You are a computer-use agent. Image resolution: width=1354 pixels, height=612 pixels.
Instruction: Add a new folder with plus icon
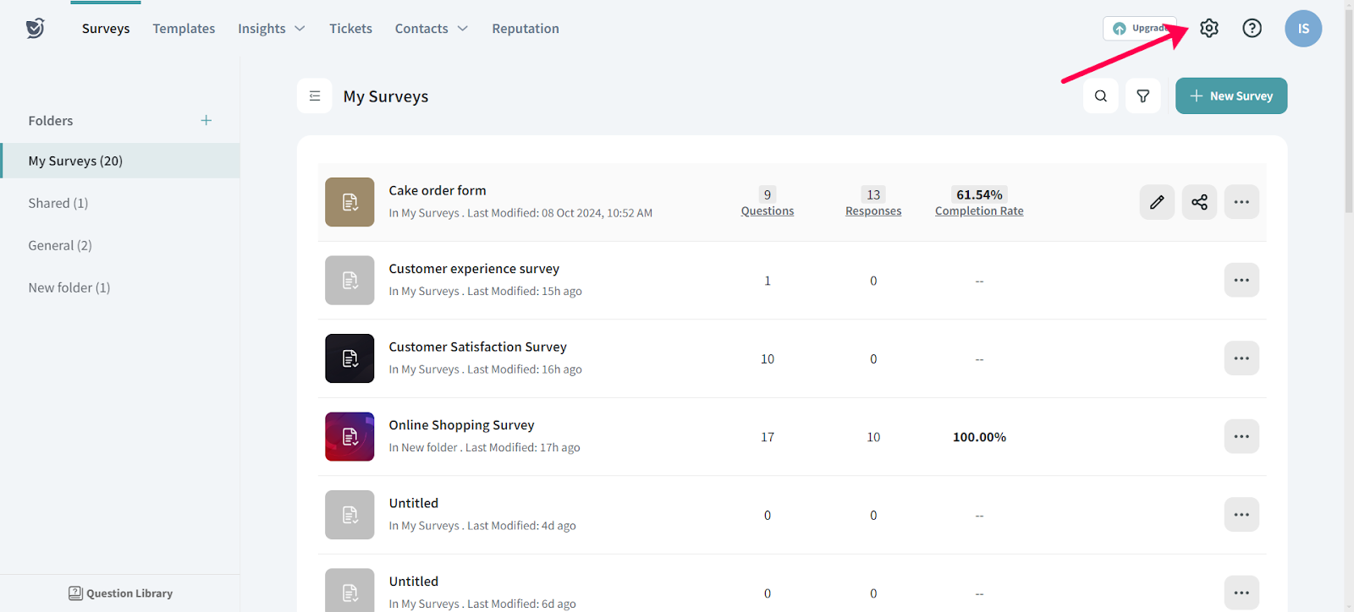tap(206, 121)
